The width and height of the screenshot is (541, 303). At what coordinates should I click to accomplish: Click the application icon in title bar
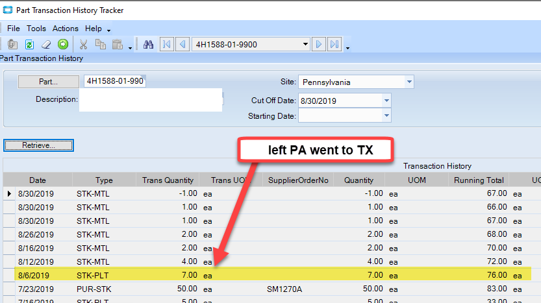(x=7, y=10)
